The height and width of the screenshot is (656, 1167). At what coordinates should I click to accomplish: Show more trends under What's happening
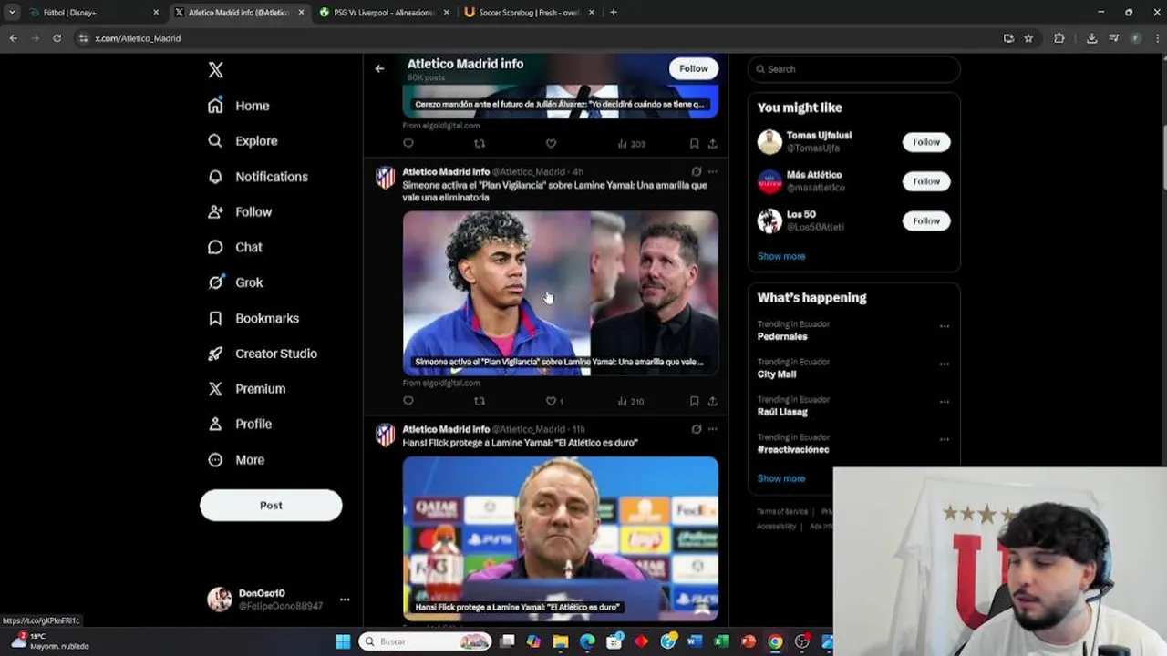click(x=781, y=478)
